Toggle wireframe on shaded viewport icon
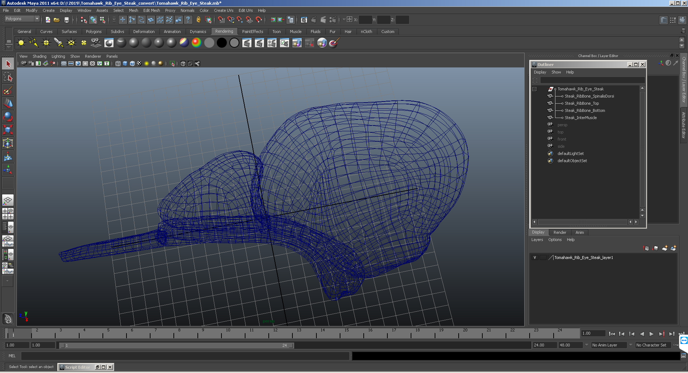Image resolution: width=688 pixels, height=373 pixels. click(x=132, y=63)
